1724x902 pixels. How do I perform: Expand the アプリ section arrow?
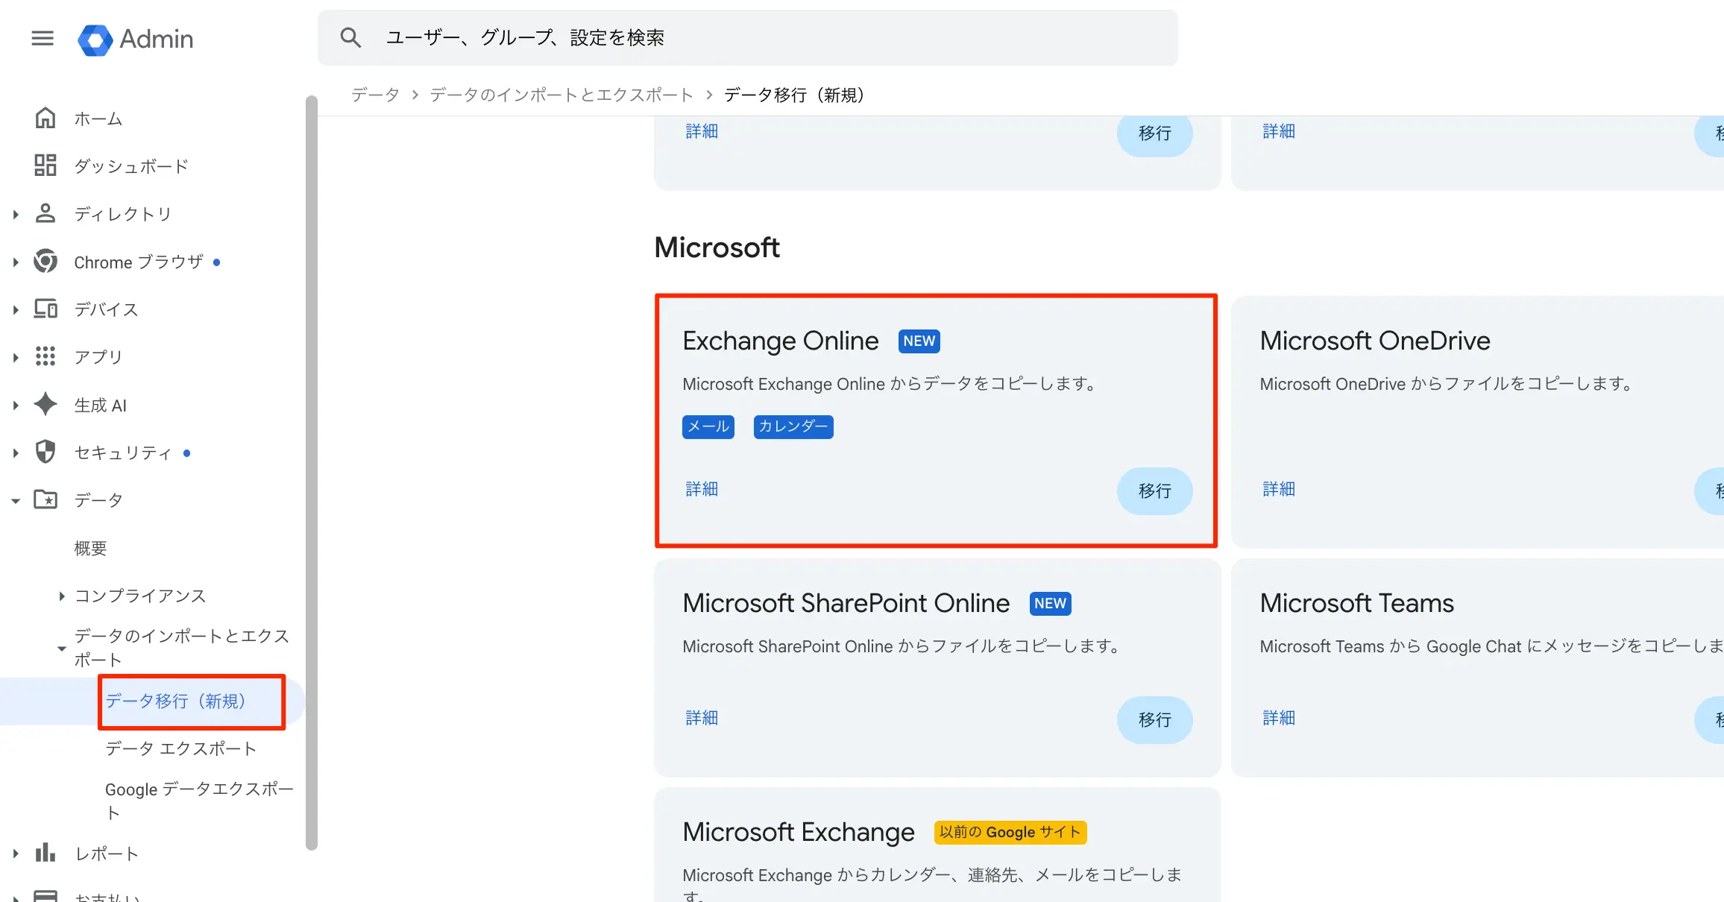pos(15,358)
